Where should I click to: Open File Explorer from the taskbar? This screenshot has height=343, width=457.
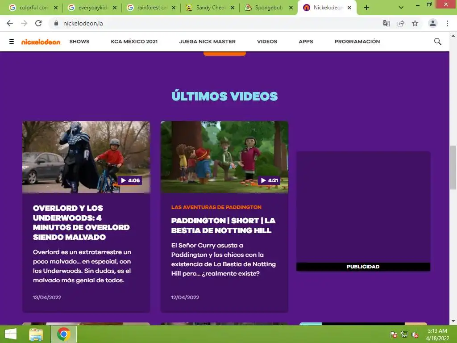click(36, 334)
